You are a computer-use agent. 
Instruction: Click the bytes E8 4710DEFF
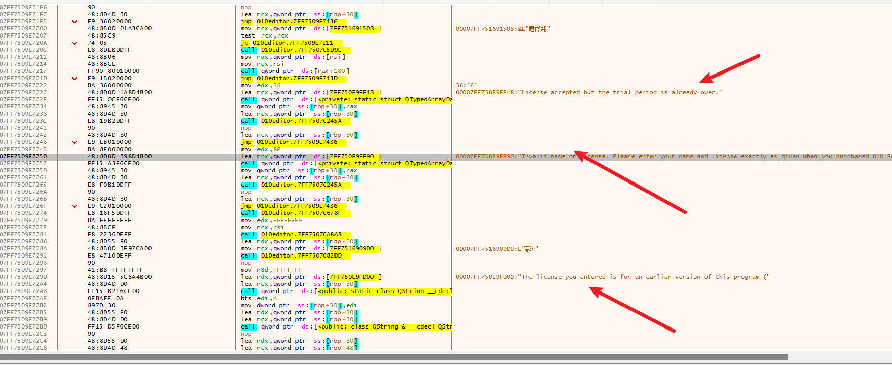pos(109,256)
